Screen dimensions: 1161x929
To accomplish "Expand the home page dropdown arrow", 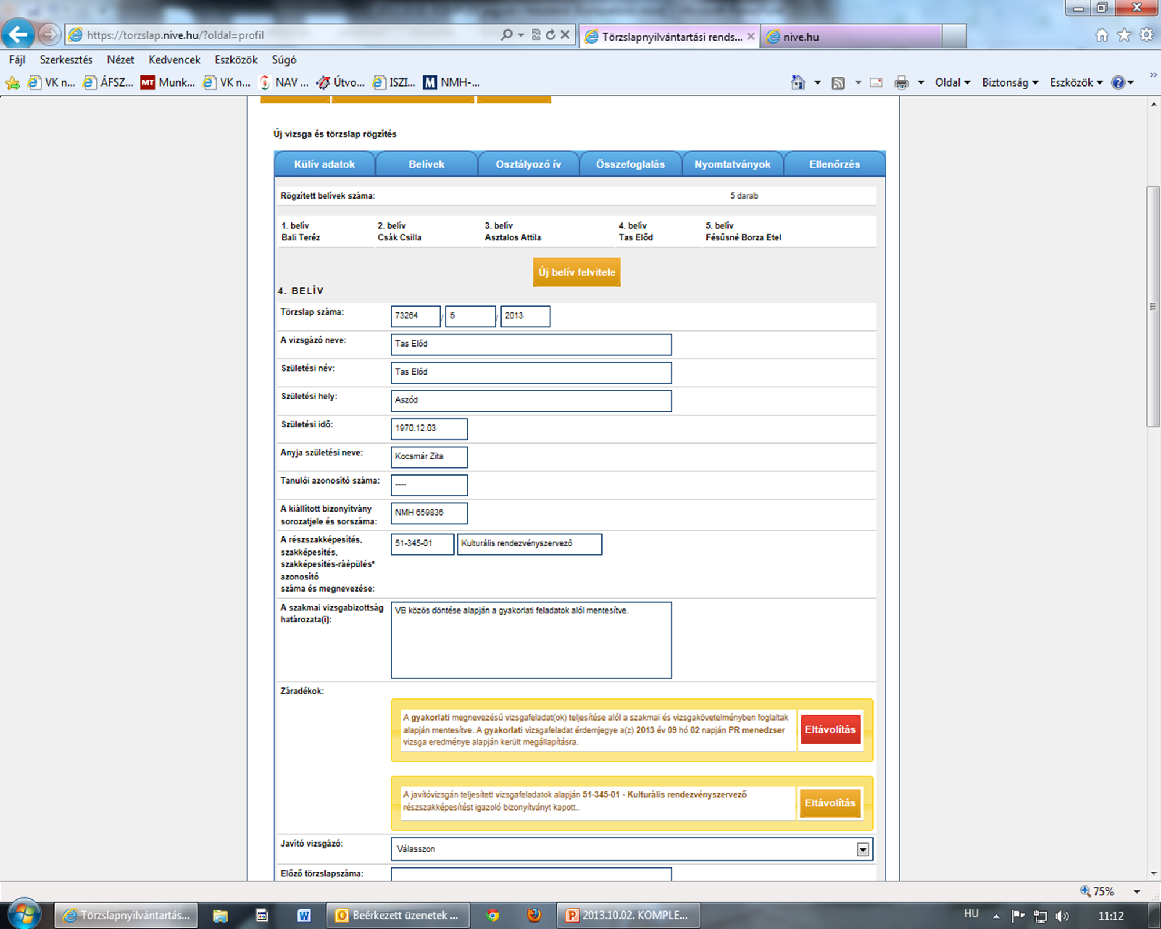I will [x=817, y=83].
